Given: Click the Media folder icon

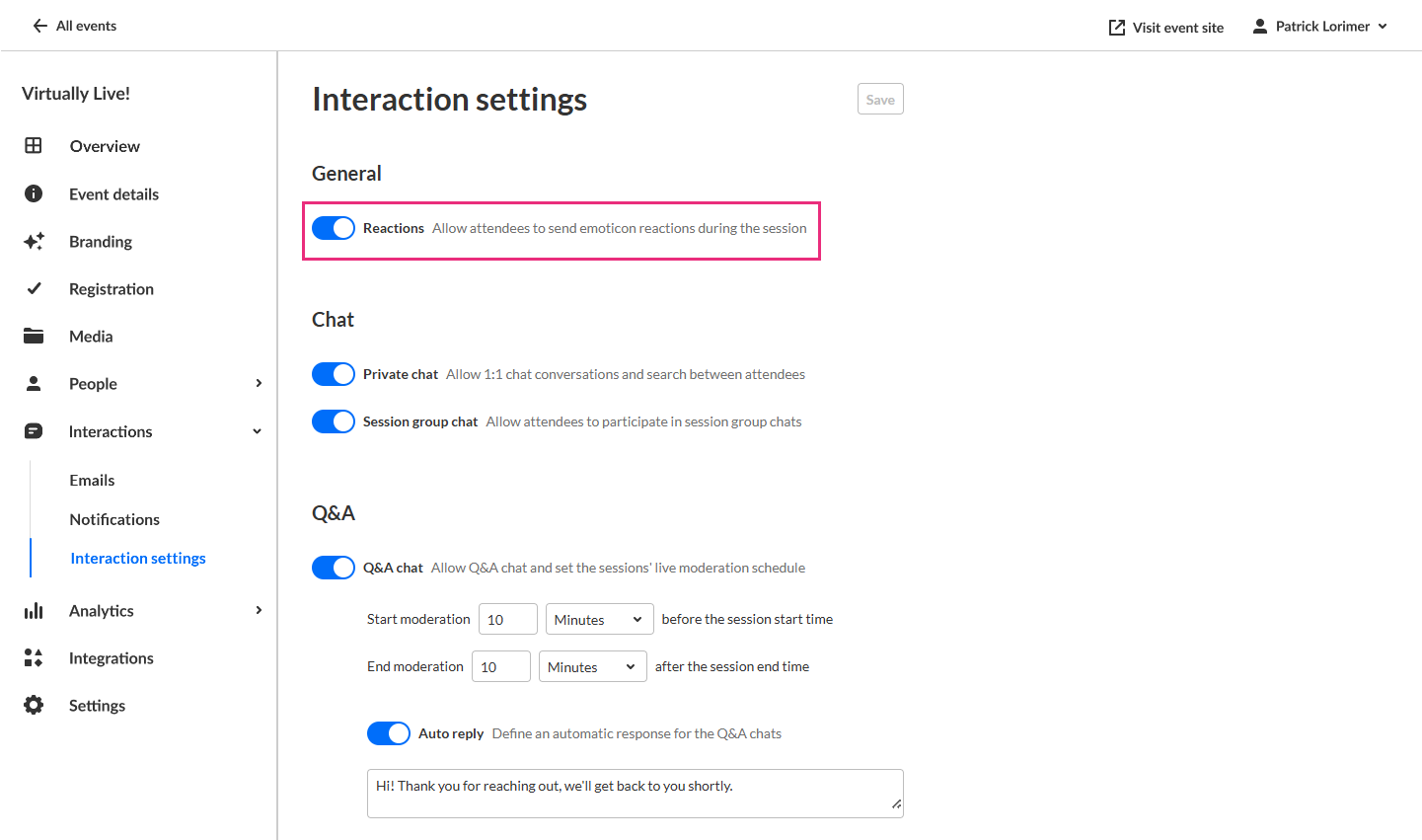Looking at the screenshot, I should (x=34, y=336).
